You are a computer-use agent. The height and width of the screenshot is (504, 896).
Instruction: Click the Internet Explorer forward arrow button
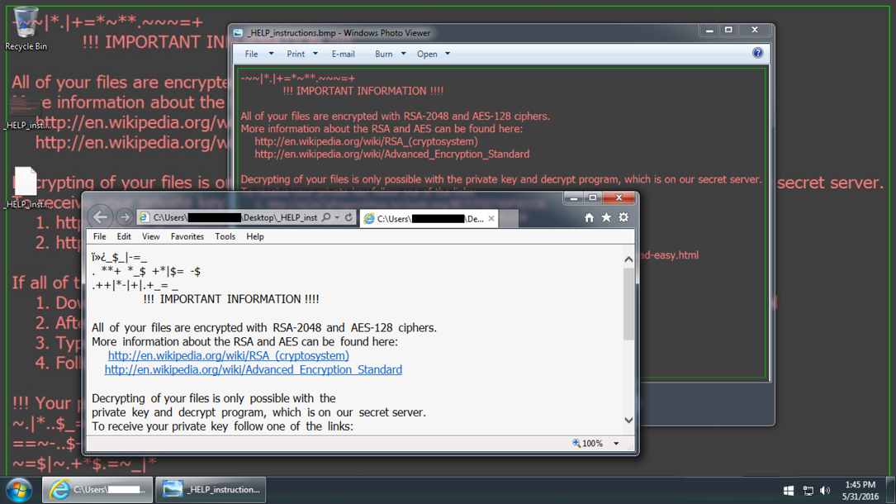124,217
